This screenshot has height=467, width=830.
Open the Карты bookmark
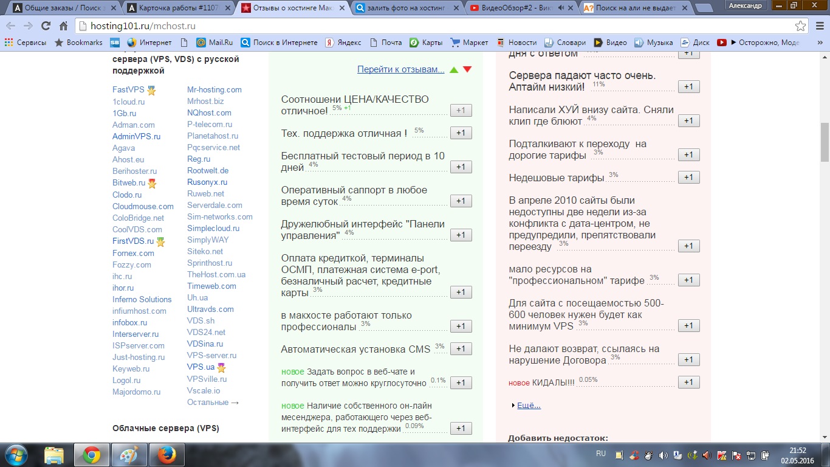(x=426, y=43)
